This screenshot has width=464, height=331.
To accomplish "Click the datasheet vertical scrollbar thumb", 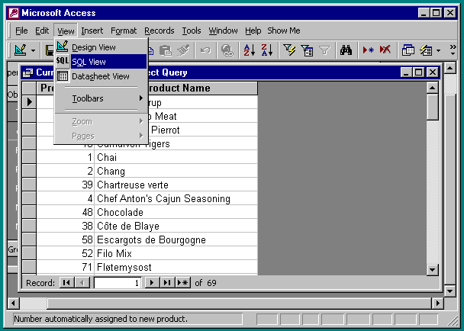I will click(x=433, y=107).
